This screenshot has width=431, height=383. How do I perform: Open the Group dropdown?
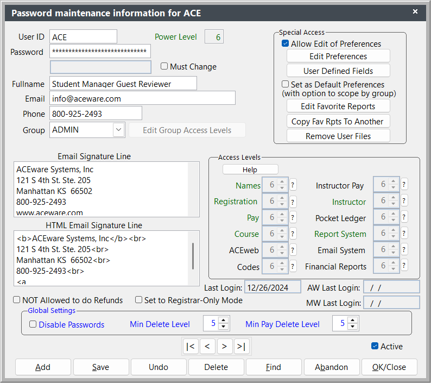[119, 130]
